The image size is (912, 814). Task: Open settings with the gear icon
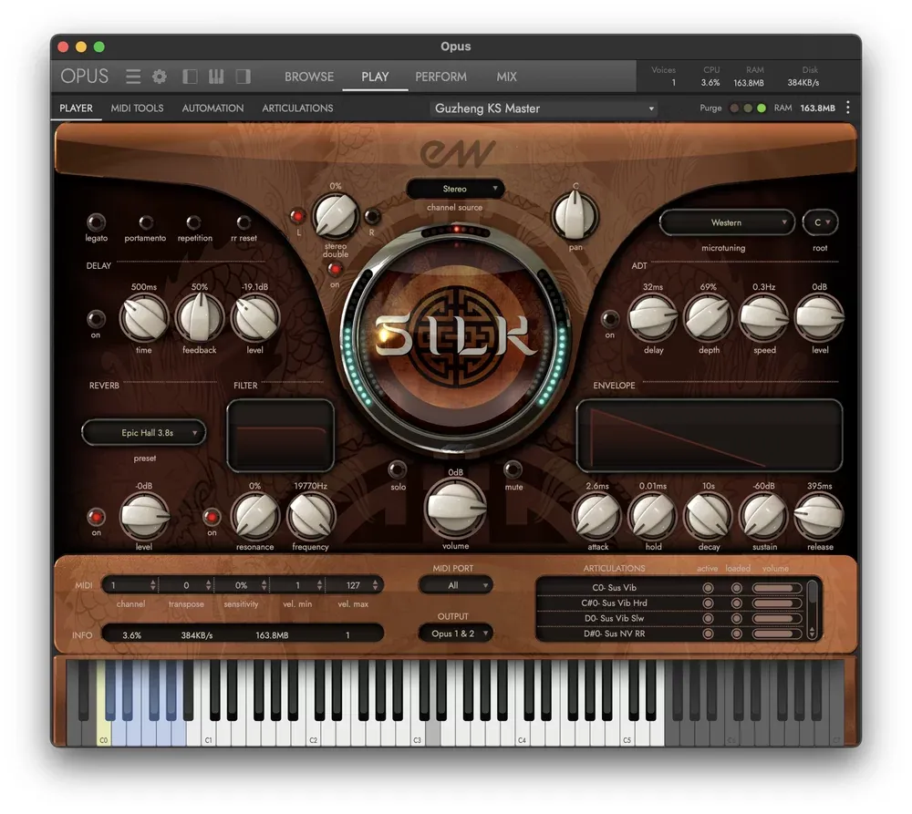click(x=160, y=77)
